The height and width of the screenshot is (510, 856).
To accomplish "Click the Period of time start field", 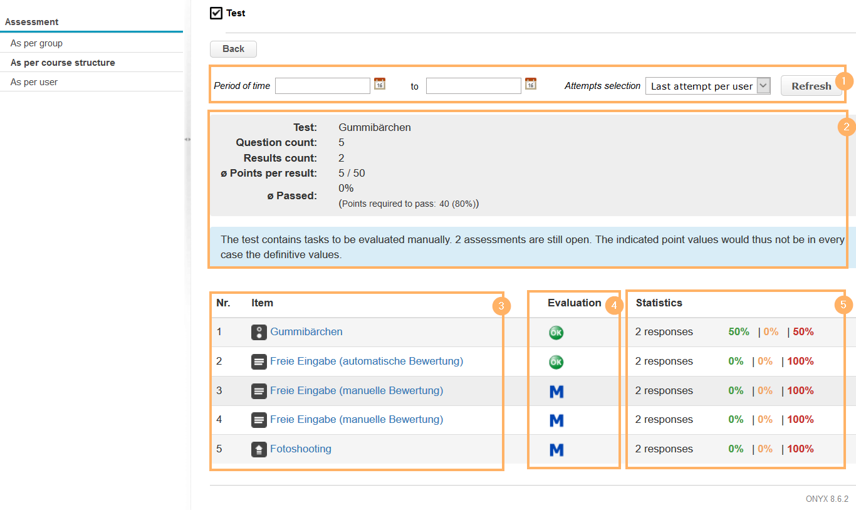I will (x=323, y=86).
